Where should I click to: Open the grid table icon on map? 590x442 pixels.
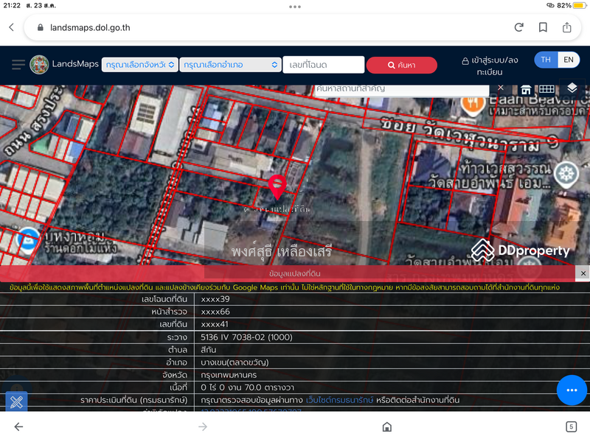pos(546,89)
